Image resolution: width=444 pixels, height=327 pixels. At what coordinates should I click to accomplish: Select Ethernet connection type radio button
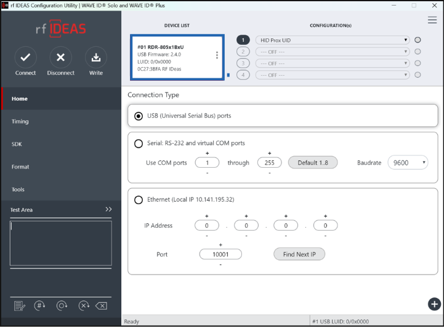click(139, 200)
